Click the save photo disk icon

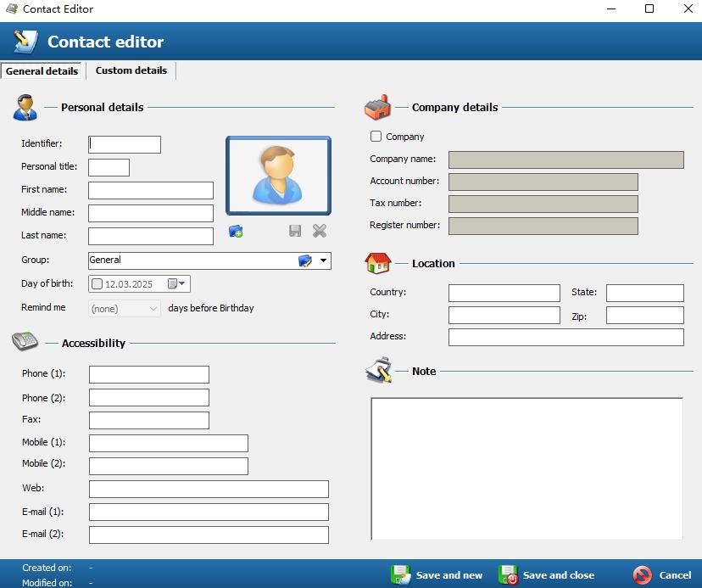pos(295,230)
